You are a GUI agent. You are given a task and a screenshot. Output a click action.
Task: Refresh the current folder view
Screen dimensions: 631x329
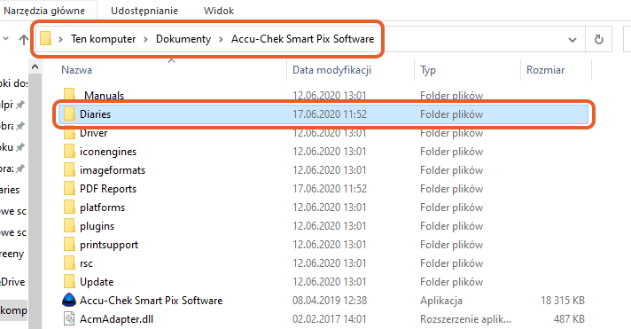(599, 39)
